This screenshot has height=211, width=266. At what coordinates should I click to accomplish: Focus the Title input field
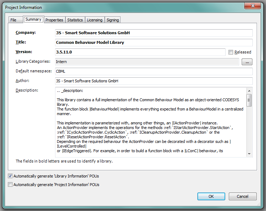tap(154, 42)
